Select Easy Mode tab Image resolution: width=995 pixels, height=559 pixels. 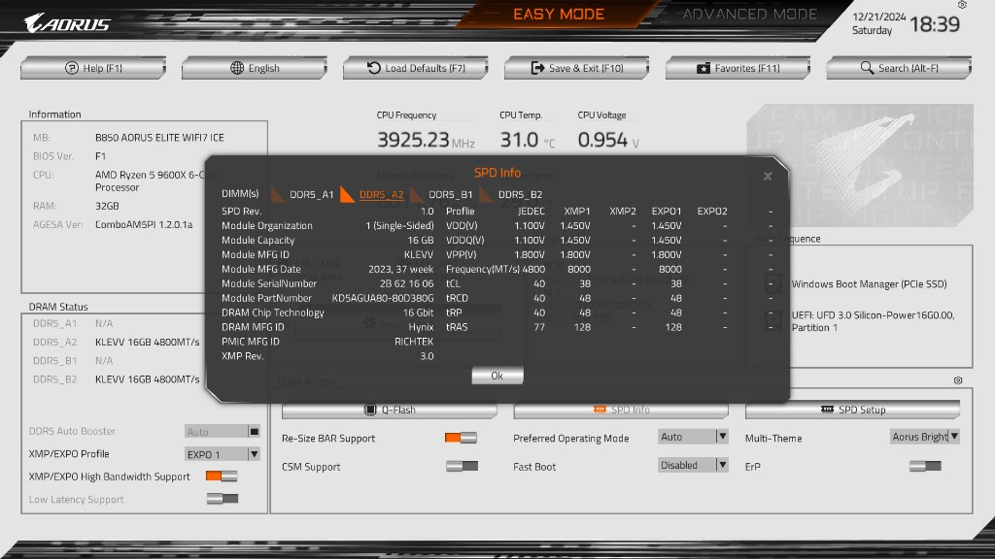pos(559,14)
